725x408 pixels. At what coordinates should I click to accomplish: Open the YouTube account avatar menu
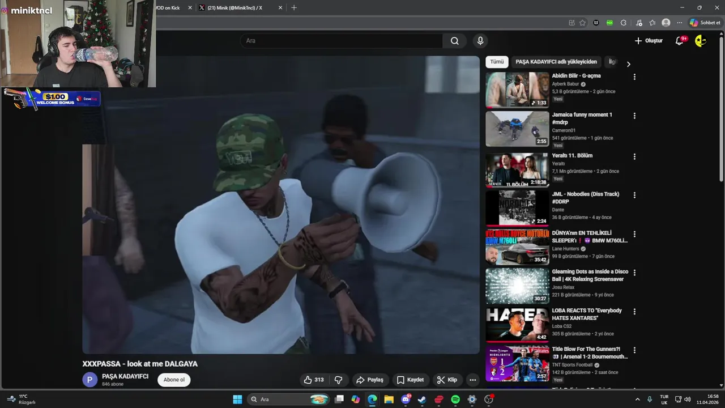701,41
